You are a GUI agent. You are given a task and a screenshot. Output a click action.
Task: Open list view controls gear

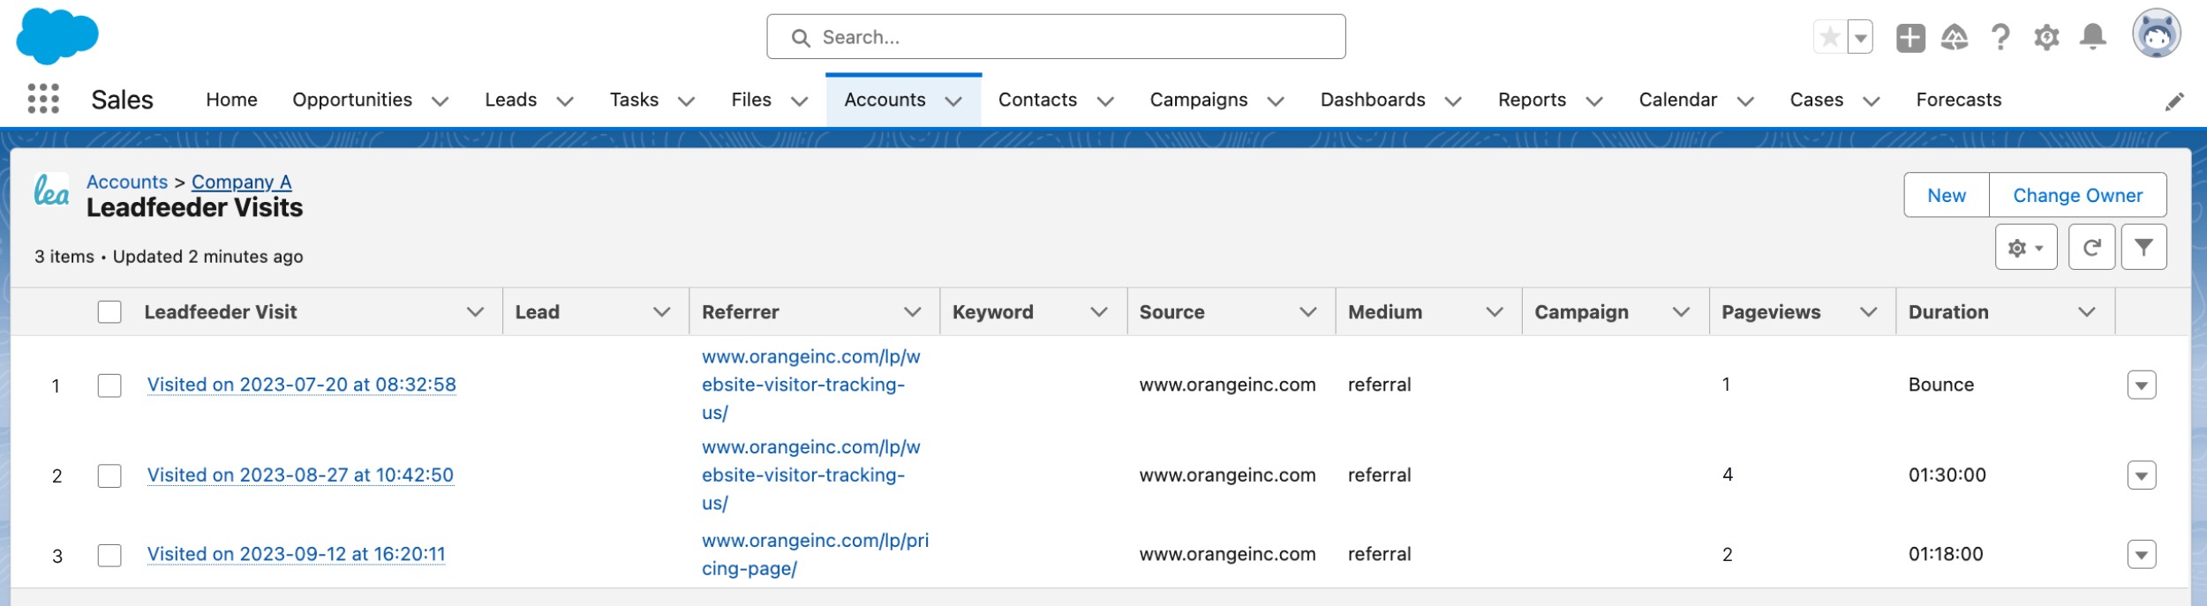[2025, 248]
